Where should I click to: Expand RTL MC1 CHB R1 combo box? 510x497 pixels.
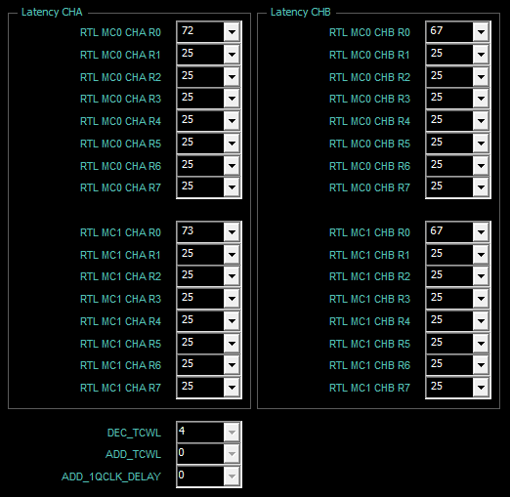(x=481, y=255)
